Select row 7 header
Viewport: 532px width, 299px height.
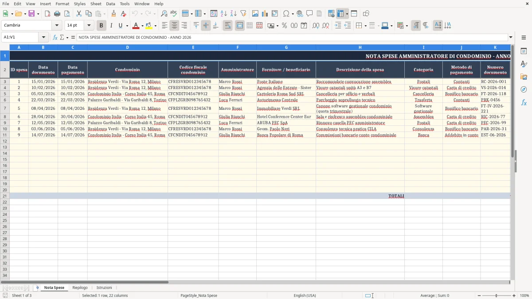[5, 109]
